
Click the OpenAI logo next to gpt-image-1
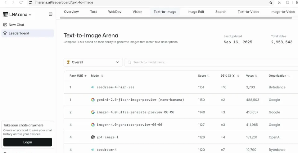[x=93, y=137]
